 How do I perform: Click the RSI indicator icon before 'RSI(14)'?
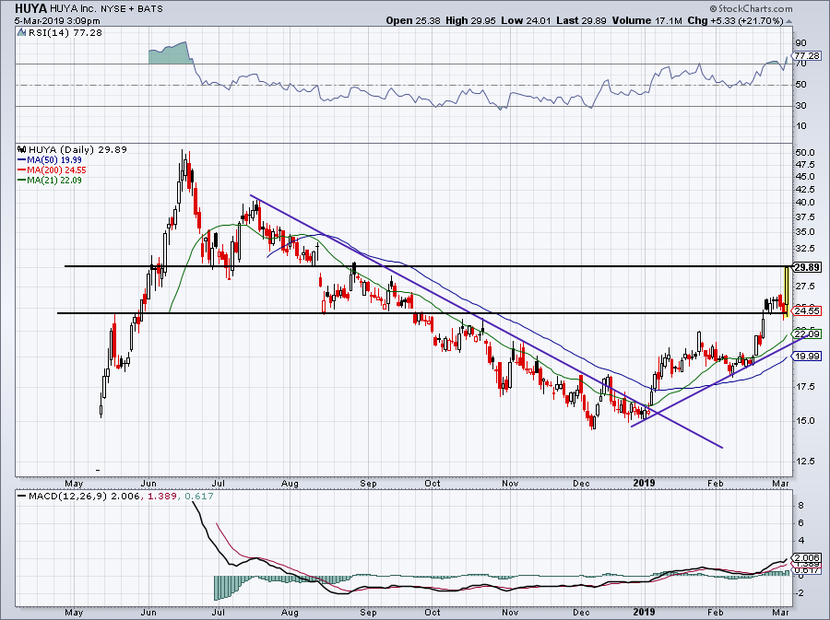21,33
